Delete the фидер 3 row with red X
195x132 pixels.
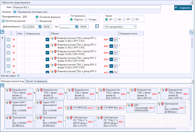[14, 53]
